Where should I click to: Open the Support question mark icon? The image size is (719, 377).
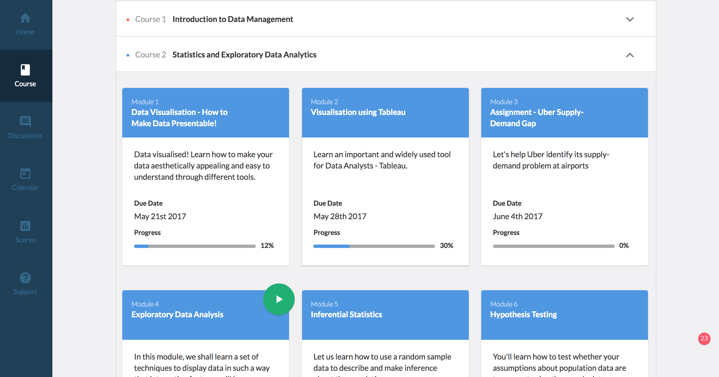pos(25,278)
